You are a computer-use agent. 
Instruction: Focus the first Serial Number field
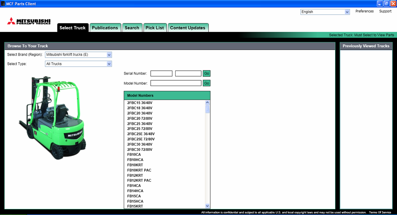coord(161,74)
